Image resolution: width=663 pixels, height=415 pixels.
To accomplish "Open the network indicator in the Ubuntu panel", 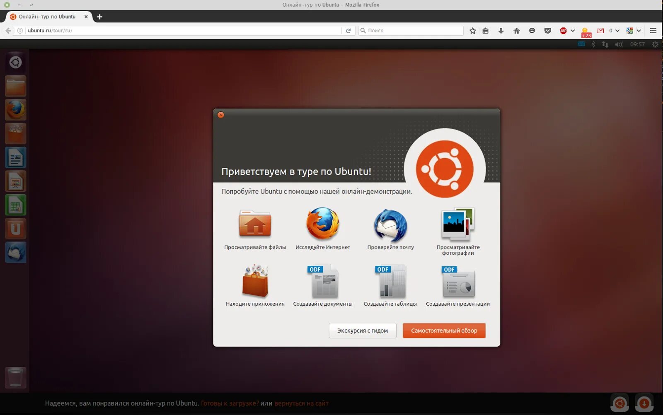I will (605, 44).
